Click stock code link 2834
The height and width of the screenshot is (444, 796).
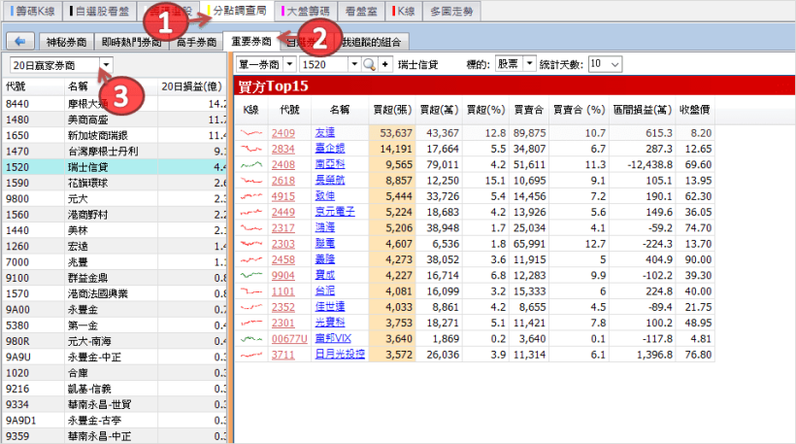tap(283, 149)
